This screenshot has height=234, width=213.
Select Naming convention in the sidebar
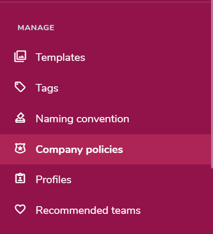click(105, 119)
